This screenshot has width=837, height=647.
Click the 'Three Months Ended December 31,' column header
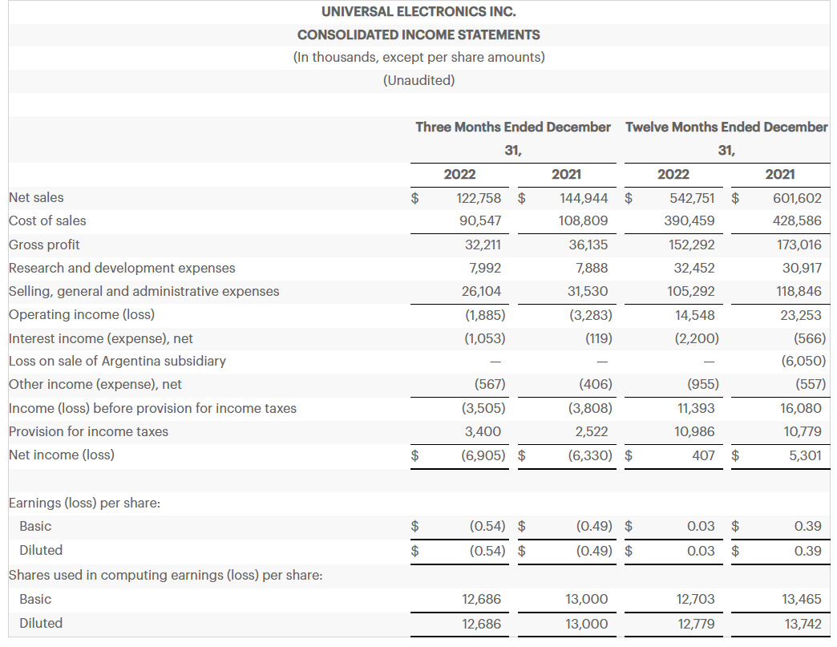(x=513, y=138)
